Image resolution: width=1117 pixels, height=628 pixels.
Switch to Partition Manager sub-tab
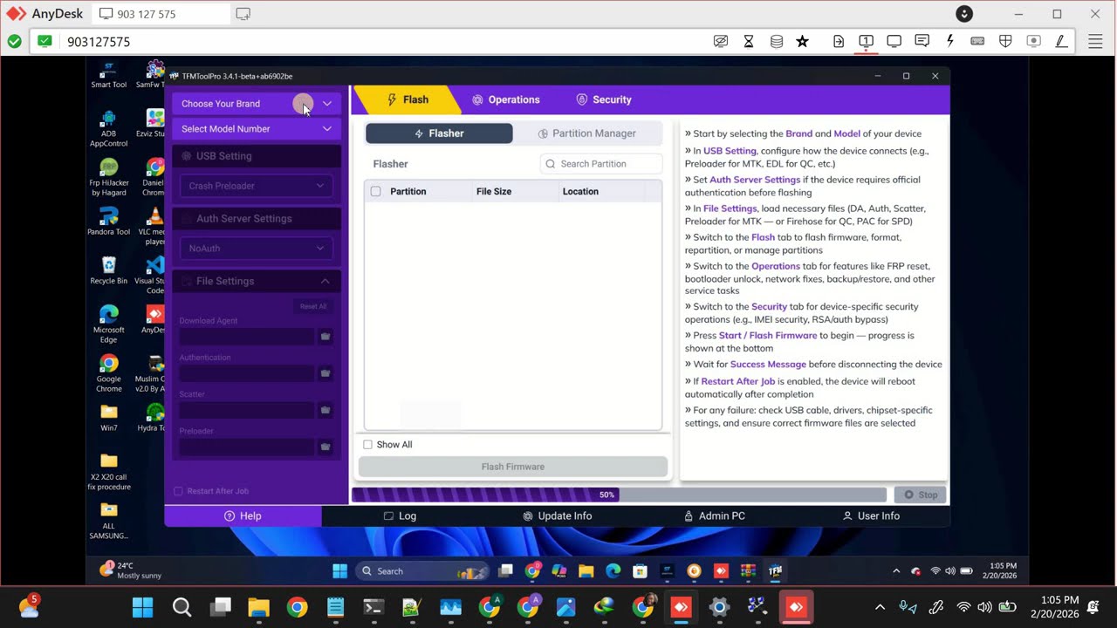click(587, 133)
